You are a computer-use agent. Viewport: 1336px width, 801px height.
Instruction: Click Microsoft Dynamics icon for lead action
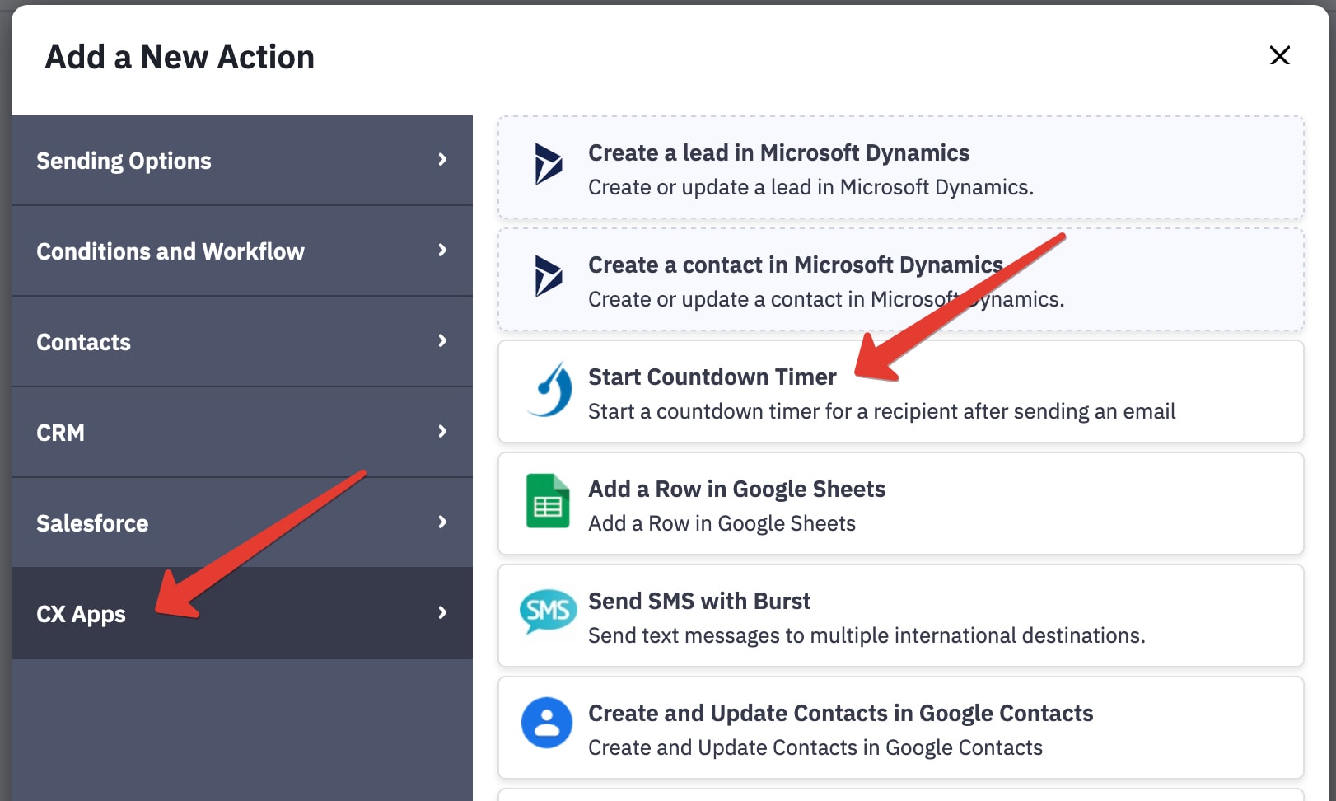pos(548,164)
